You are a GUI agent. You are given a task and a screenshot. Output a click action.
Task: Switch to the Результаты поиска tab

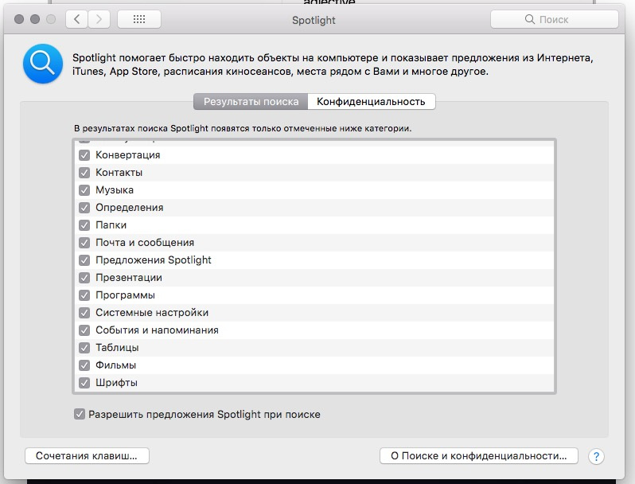pyautogui.click(x=251, y=101)
